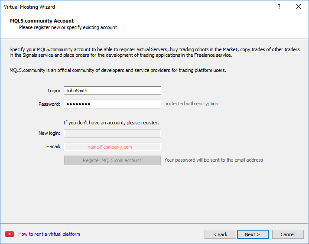Click the YouTube video icon
Screen dimensions: 309x244
click(10, 234)
